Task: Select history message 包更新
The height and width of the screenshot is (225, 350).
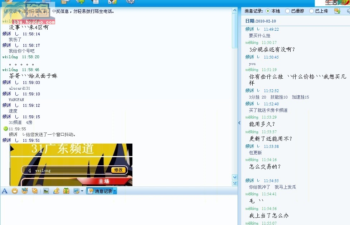Action: [x=255, y=153]
